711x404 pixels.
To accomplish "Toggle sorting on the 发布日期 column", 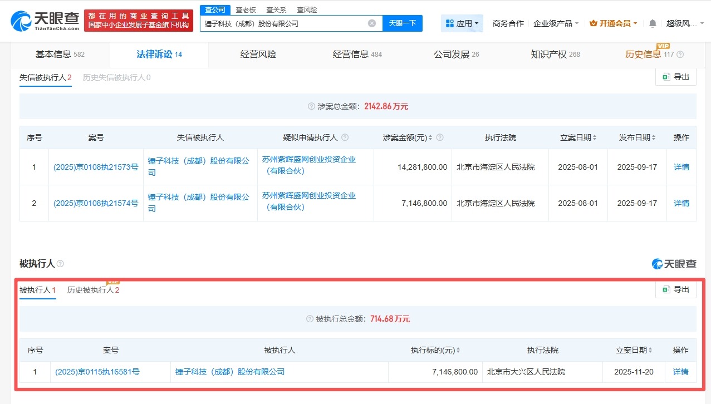I will [x=654, y=137].
